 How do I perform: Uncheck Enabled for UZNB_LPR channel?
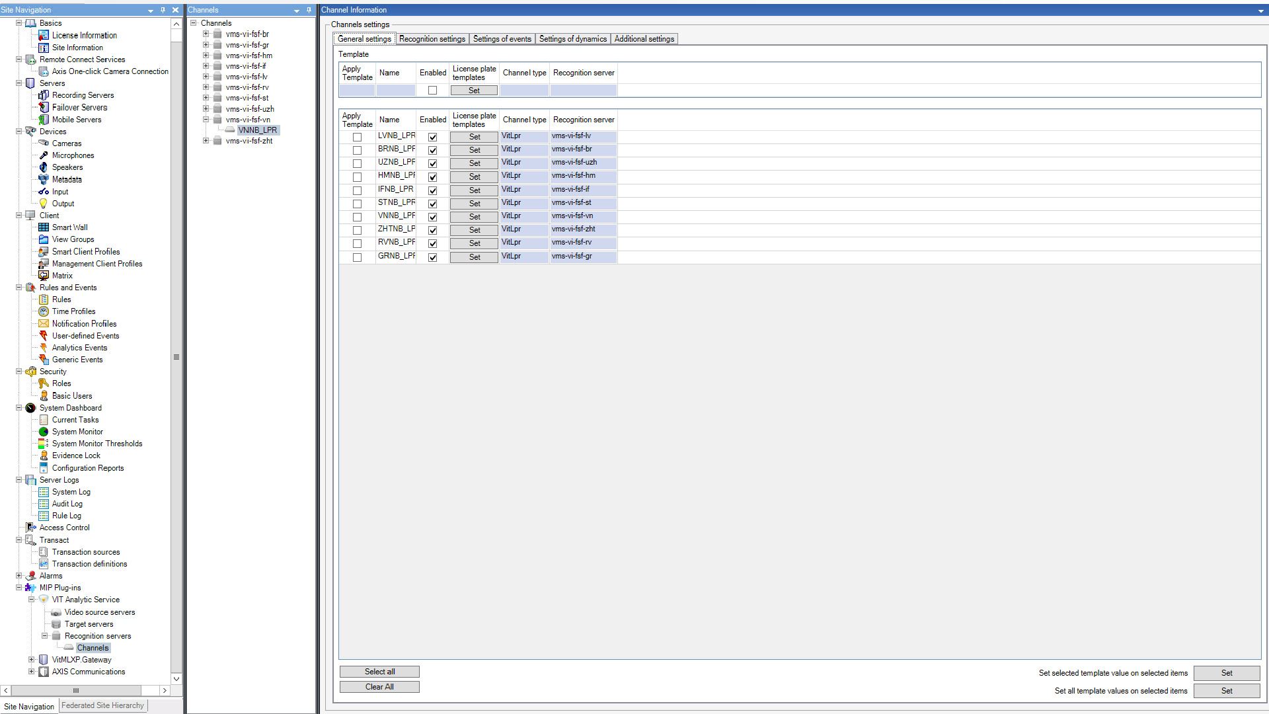click(x=432, y=163)
